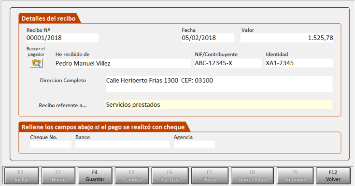The image size is (355, 186).
Task: Click the Identidad field
Action: [299, 63]
